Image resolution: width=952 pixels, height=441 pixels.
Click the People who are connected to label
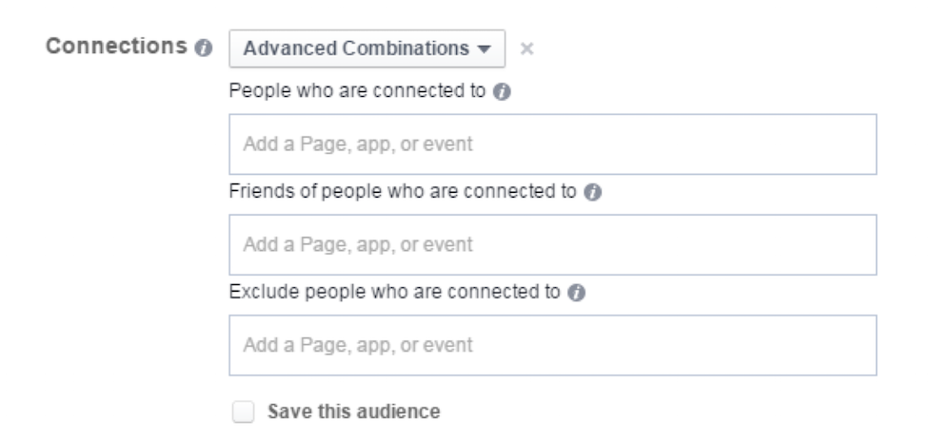(x=357, y=91)
